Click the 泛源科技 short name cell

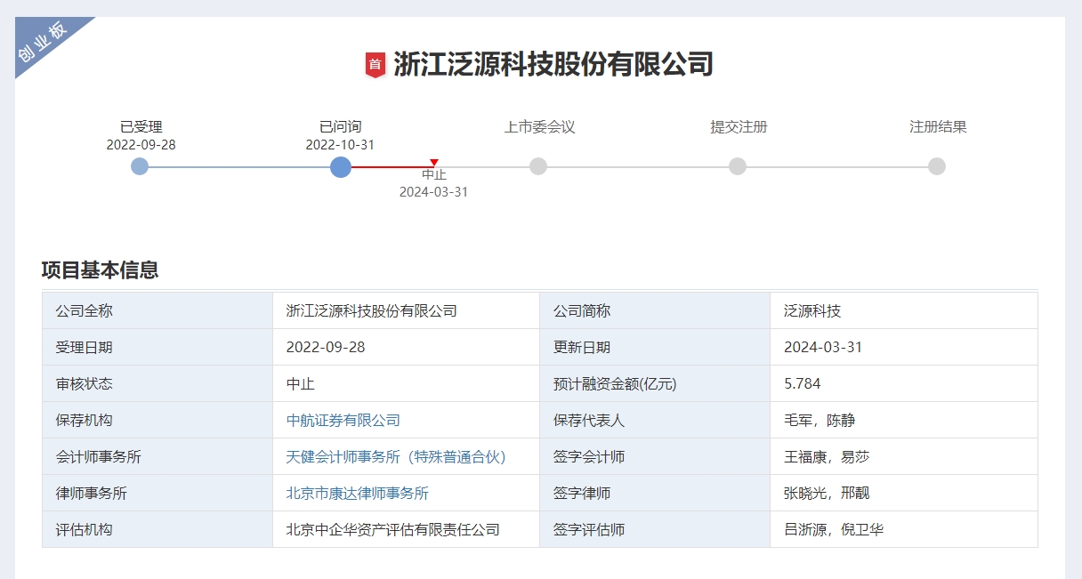904,311
